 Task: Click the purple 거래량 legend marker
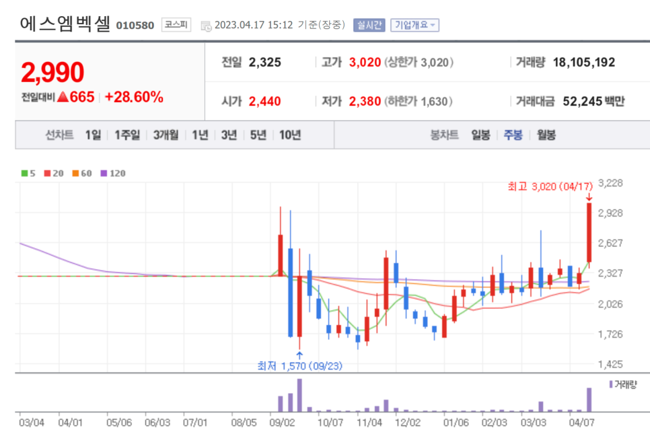point(610,384)
